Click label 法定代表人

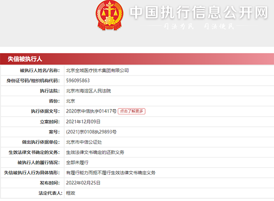[x=51, y=193]
